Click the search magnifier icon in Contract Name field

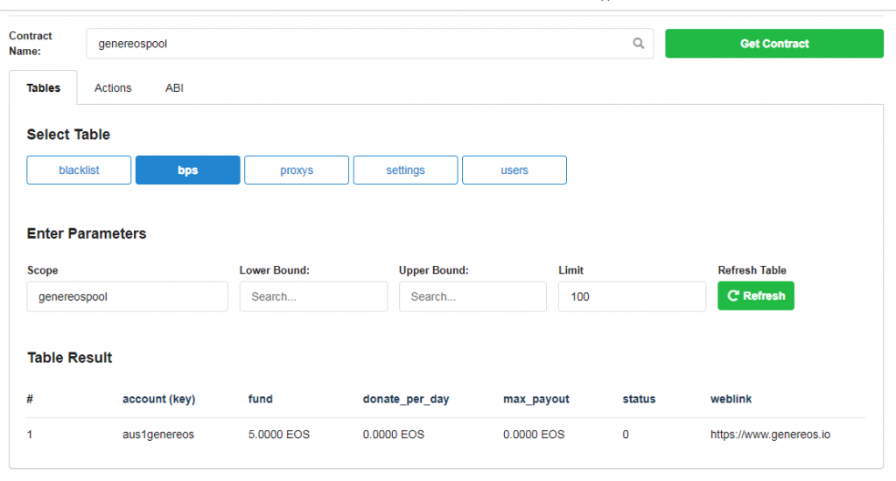coord(638,44)
